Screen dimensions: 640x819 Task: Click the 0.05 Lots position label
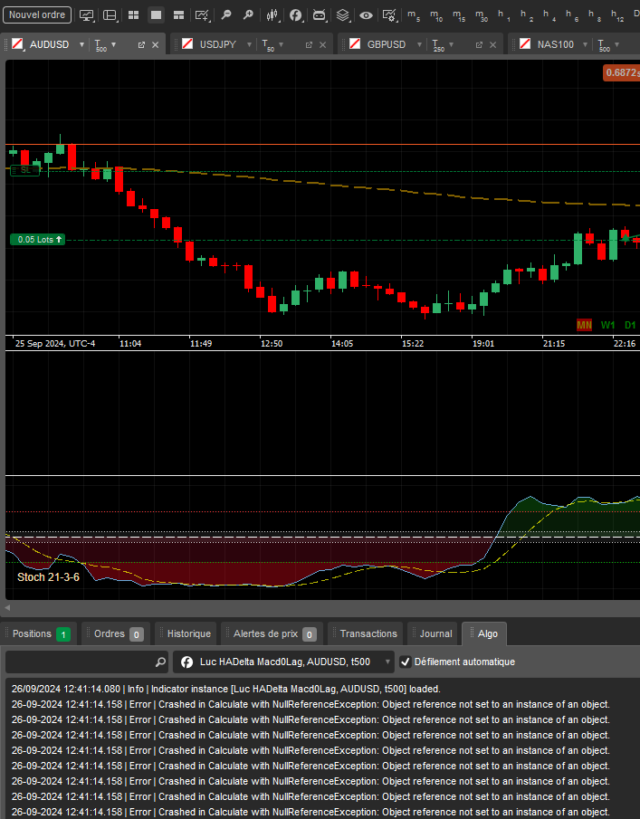pyautogui.click(x=38, y=239)
